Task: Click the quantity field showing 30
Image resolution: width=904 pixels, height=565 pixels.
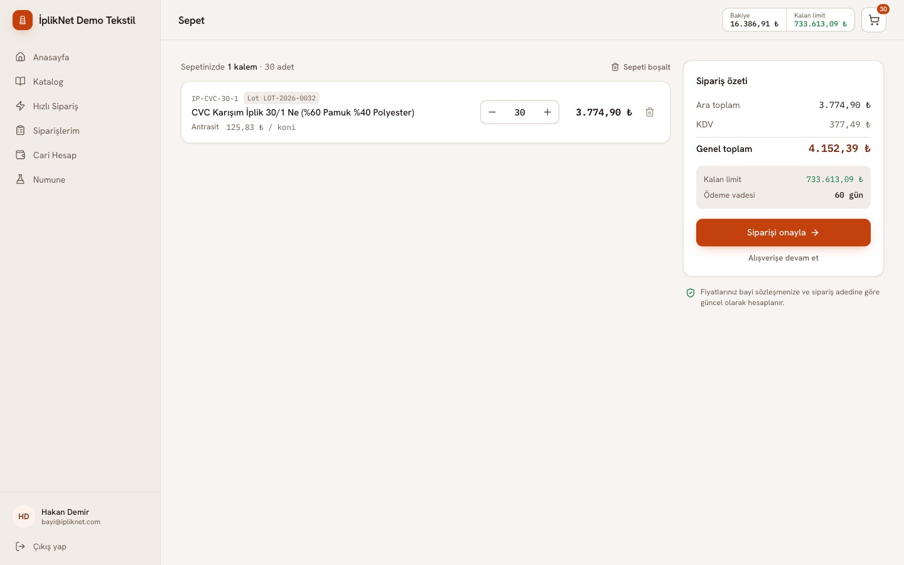Action: point(520,112)
